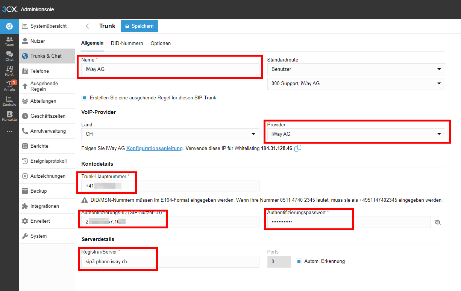This screenshot has height=291, width=461.
Task: Open the Chat icon in left rail
Action: (x=9, y=56)
